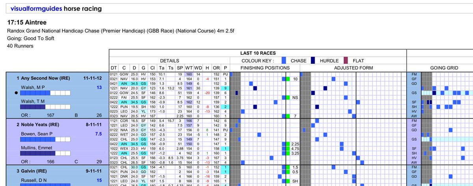Select runner 3 Galvin (IRE)
This screenshot has height=186, width=473.
[32, 172]
